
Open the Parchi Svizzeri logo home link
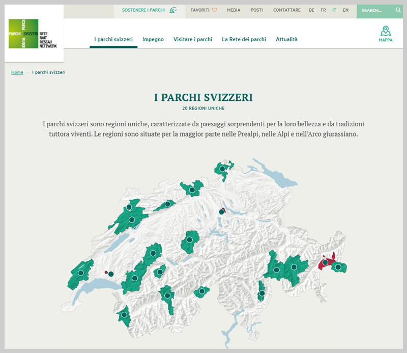point(36,33)
